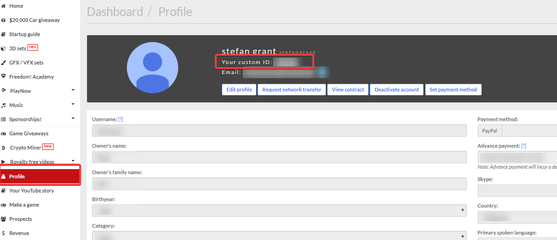The image size is (557, 240).
Task: Expand the Music submenu arrow
Action: pos(73,104)
